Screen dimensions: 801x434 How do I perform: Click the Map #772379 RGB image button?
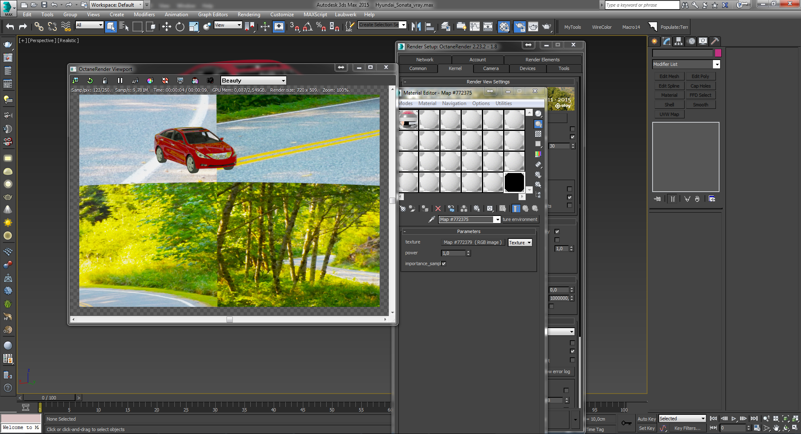pos(473,242)
